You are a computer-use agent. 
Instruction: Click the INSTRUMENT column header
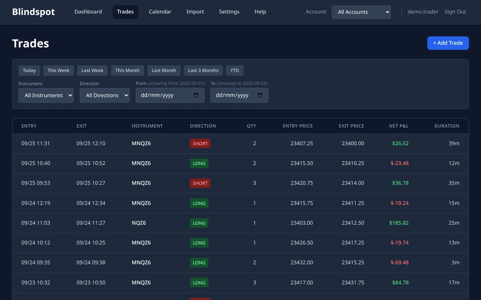(147, 126)
